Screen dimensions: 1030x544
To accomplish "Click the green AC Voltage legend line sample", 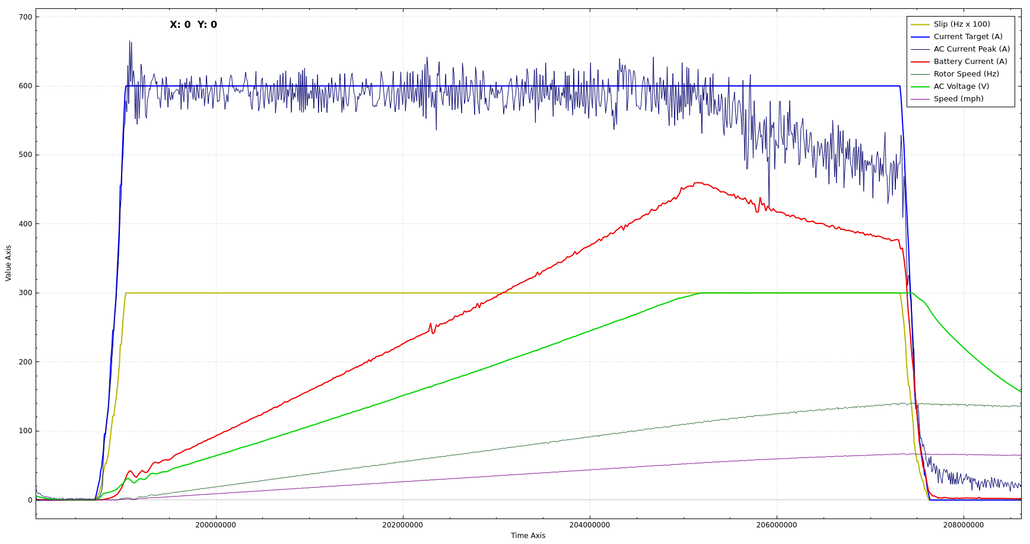I will pyautogui.click(x=920, y=87).
